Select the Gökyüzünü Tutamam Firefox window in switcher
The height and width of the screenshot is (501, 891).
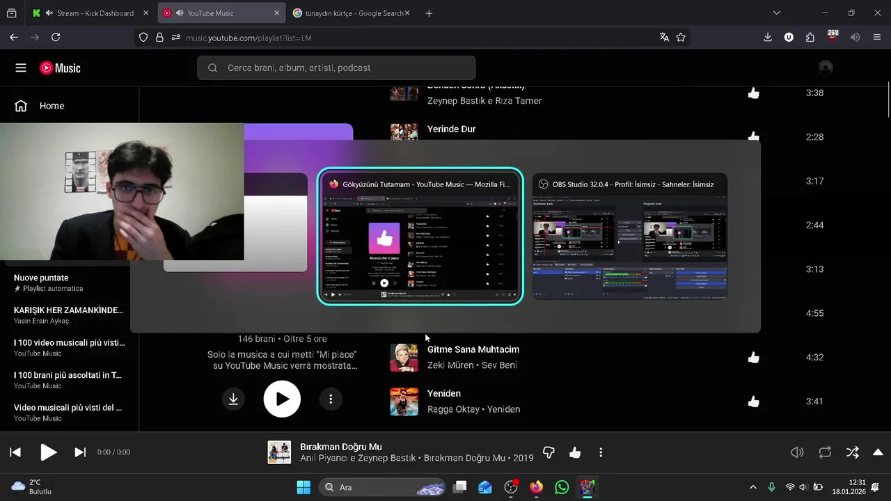[x=420, y=236]
